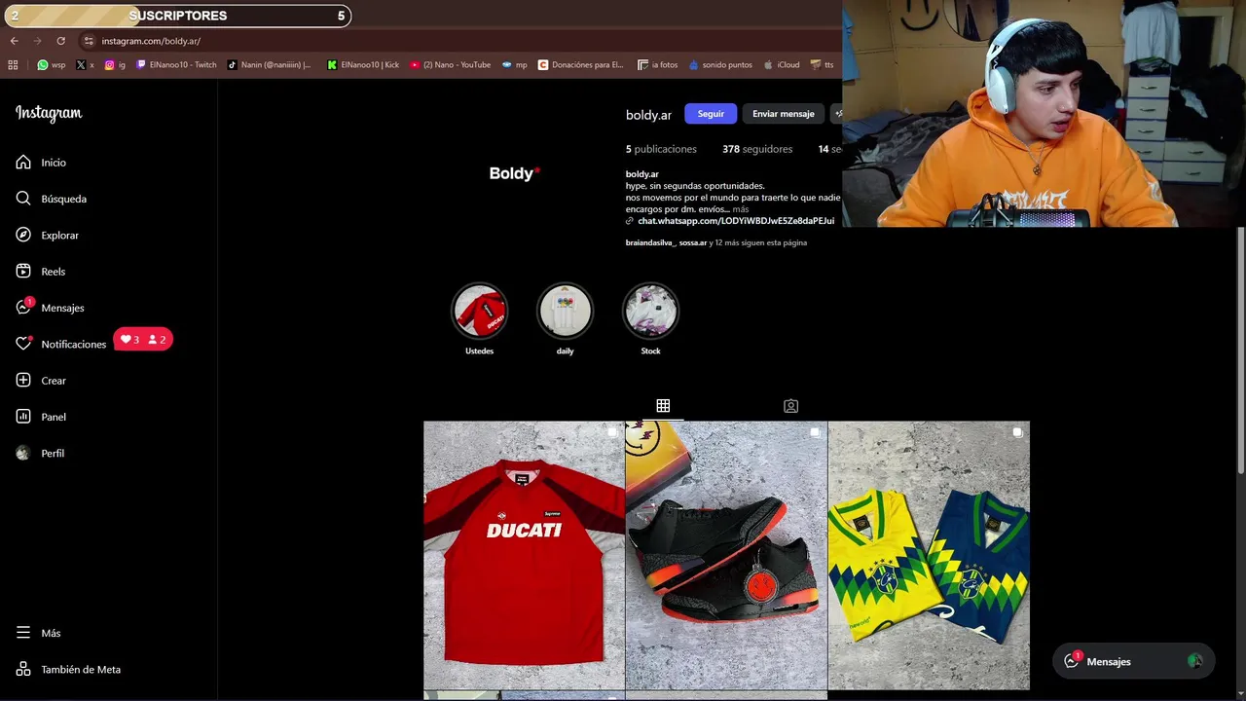Open Reels from the sidebar
Screen dimensions: 1246x701
(40, 272)
